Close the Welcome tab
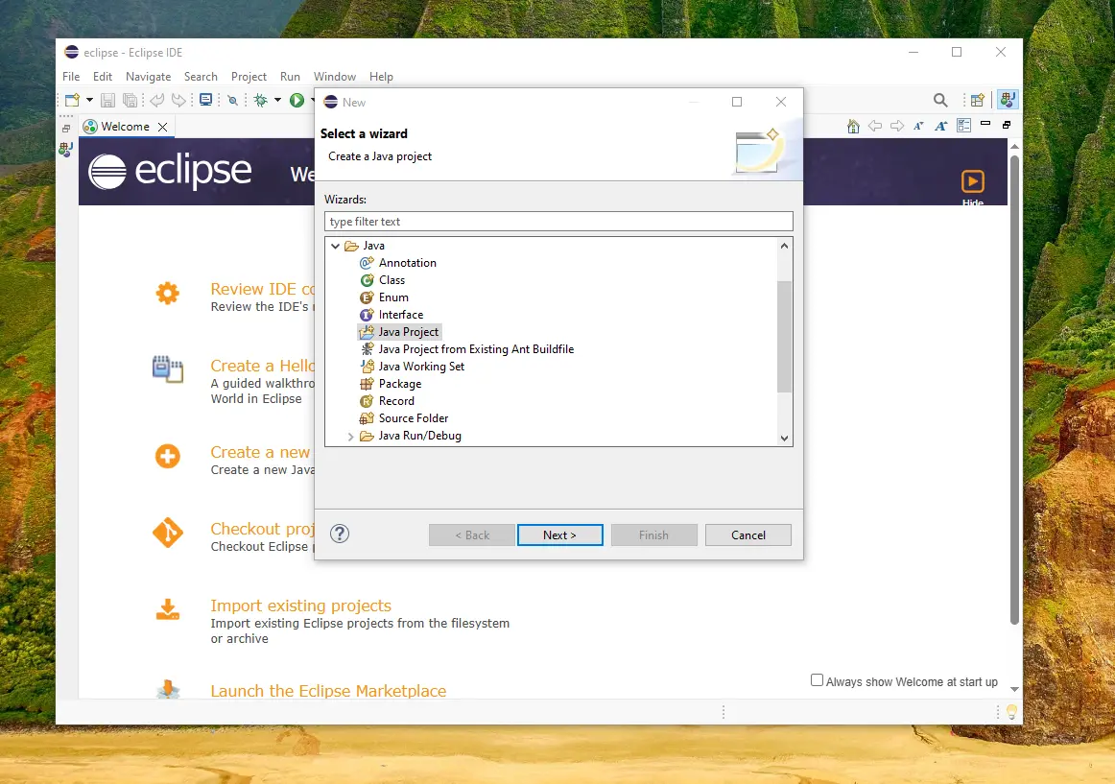The height and width of the screenshot is (784, 1115). pyautogui.click(x=163, y=127)
